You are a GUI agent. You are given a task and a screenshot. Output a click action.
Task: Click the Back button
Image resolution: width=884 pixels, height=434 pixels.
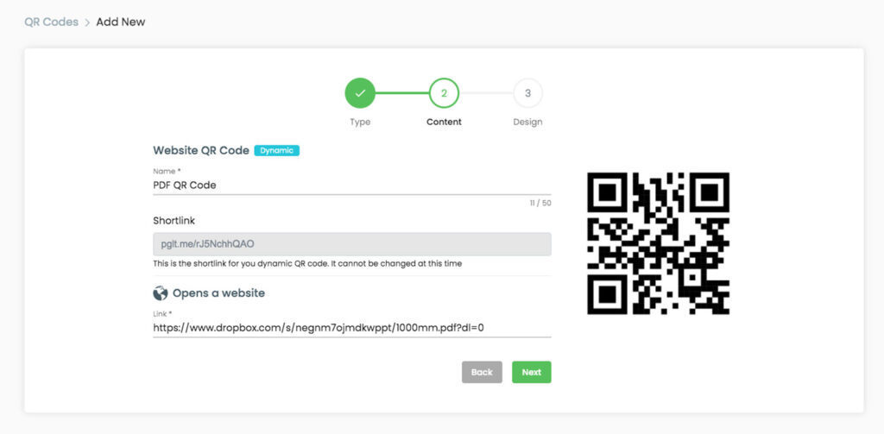[x=482, y=372]
